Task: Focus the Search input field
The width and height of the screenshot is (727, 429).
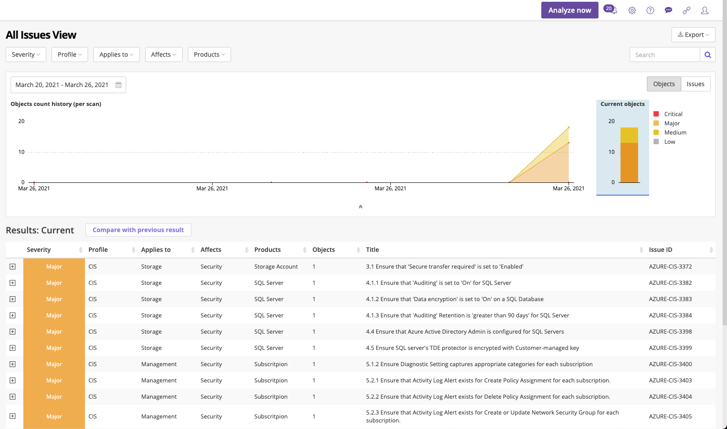Action: pos(665,55)
